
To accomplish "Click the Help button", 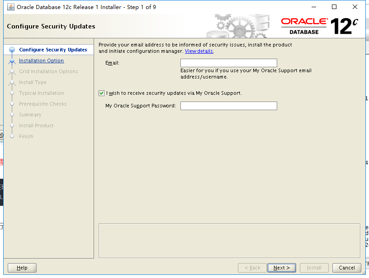I will (x=22, y=268).
